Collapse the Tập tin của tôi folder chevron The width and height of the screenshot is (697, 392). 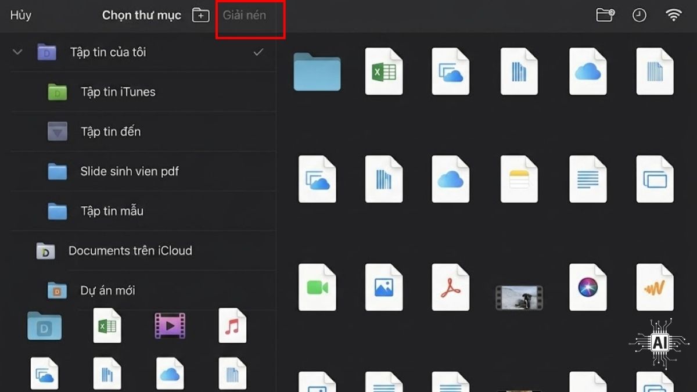pyautogui.click(x=17, y=52)
